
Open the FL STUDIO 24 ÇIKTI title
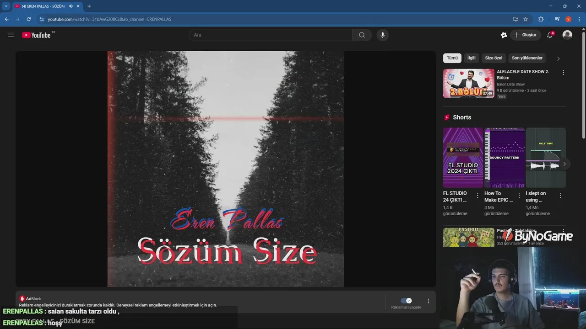point(455,196)
